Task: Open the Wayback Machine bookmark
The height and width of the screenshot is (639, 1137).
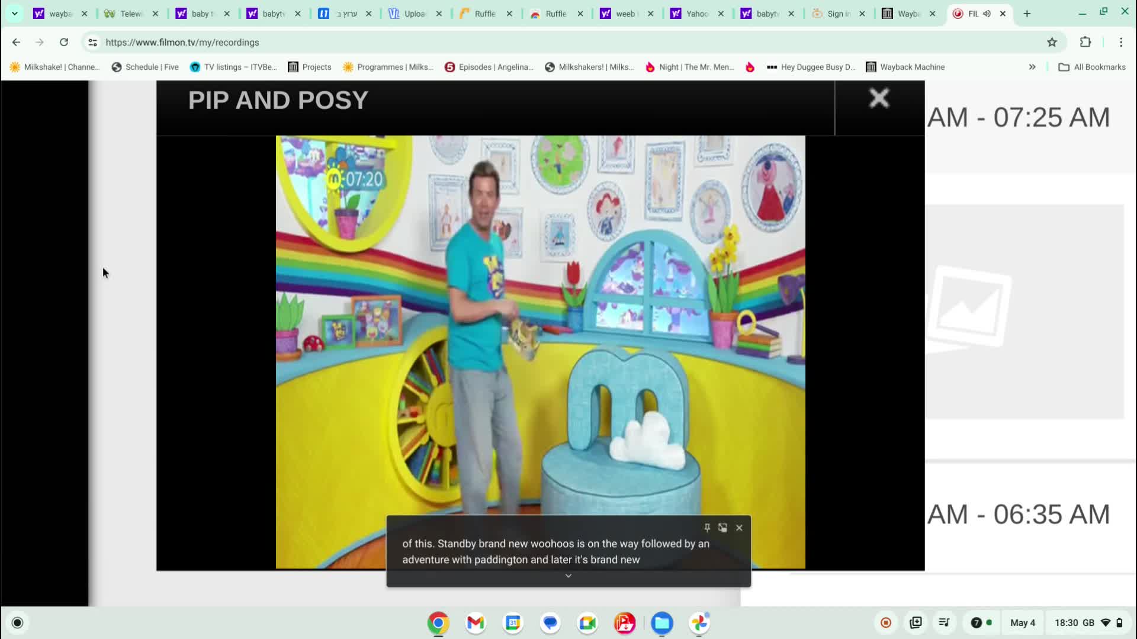Action: tap(905, 67)
